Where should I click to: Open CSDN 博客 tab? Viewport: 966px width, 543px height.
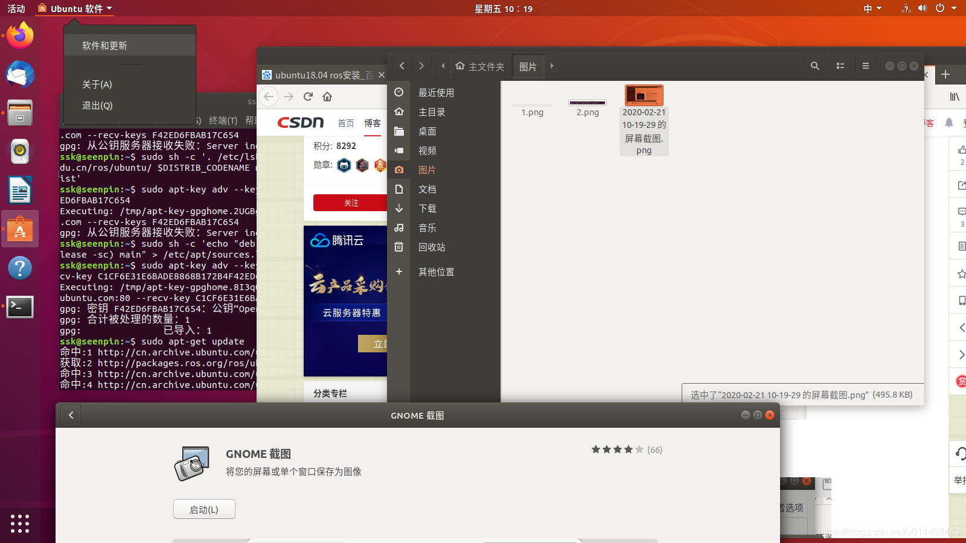(373, 123)
